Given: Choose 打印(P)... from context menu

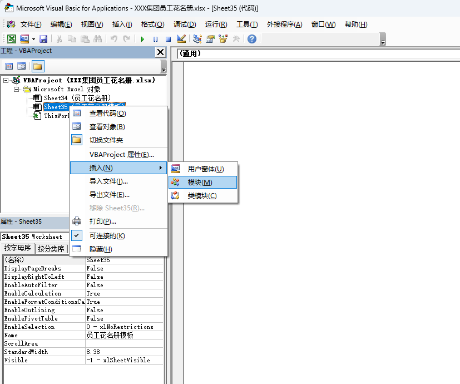Looking at the screenshot, I should [x=119, y=221].
